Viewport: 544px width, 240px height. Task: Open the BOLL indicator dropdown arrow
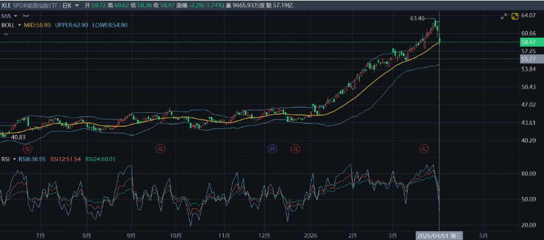(19, 25)
